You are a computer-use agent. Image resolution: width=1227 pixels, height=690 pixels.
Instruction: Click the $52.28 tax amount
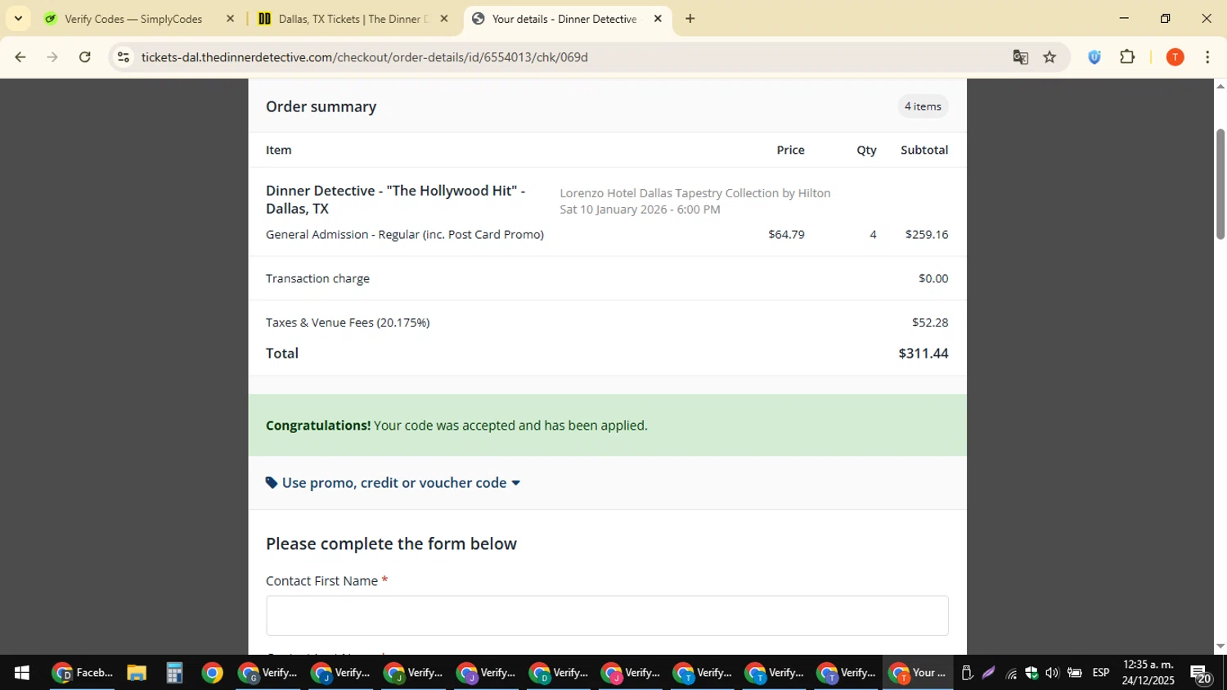(930, 322)
